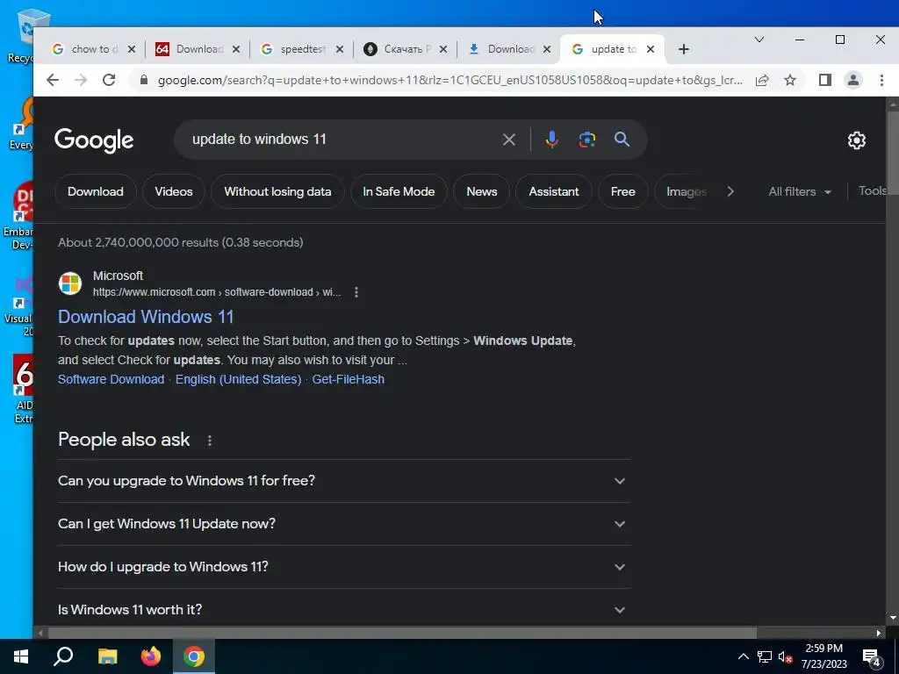Open Google quick settings gear
899x674 pixels.
point(857,140)
